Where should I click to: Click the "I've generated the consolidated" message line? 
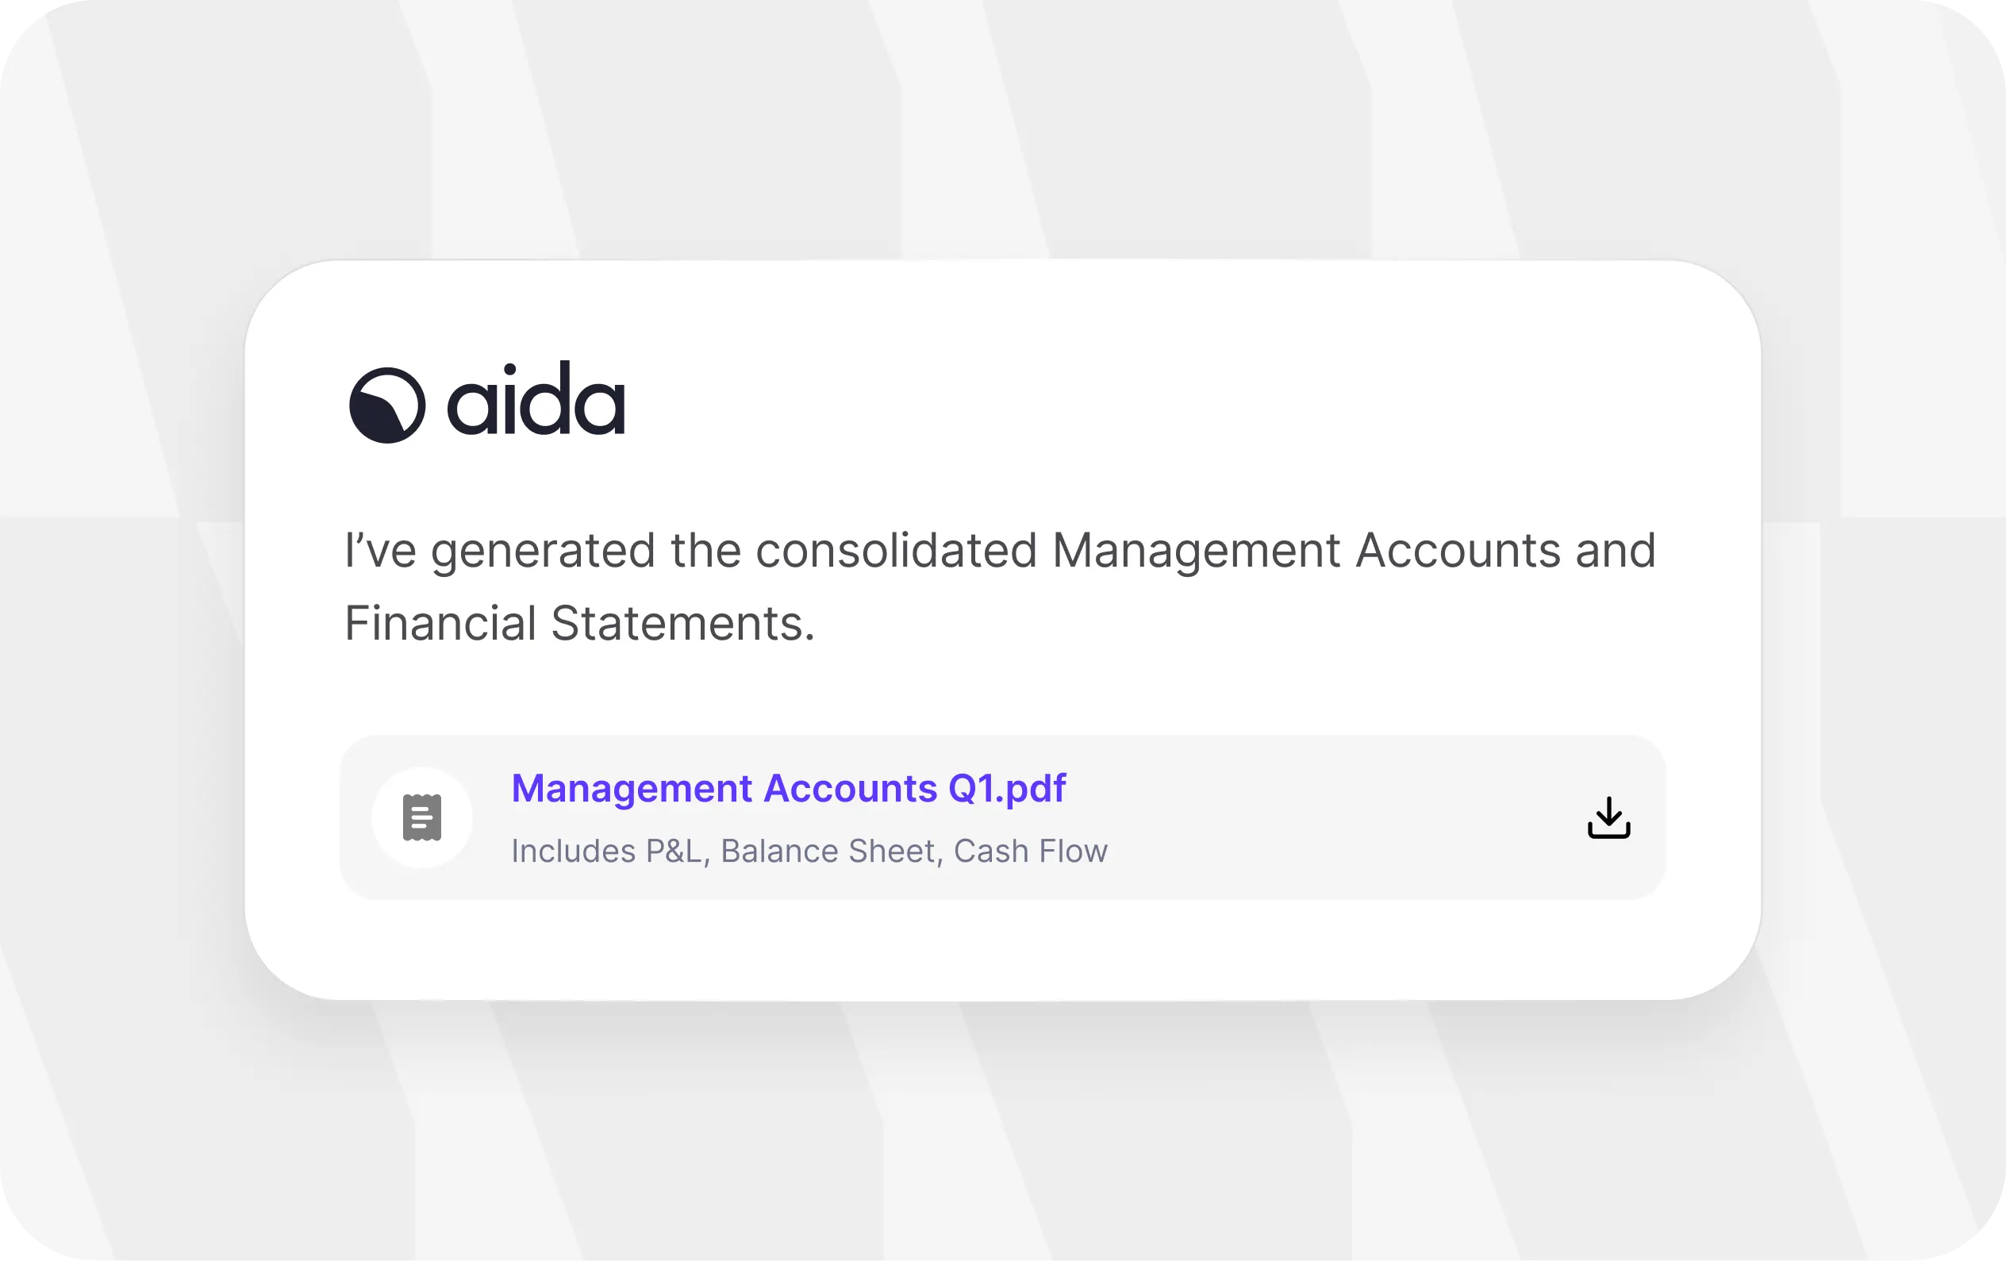(690, 552)
